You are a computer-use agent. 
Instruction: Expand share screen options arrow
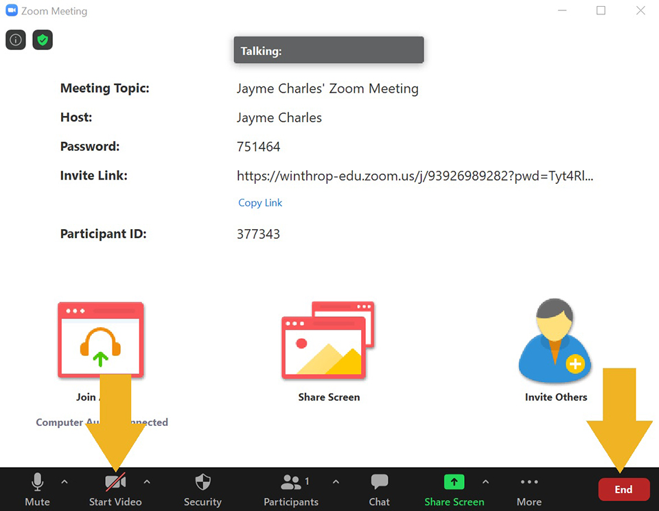coord(485,482)
